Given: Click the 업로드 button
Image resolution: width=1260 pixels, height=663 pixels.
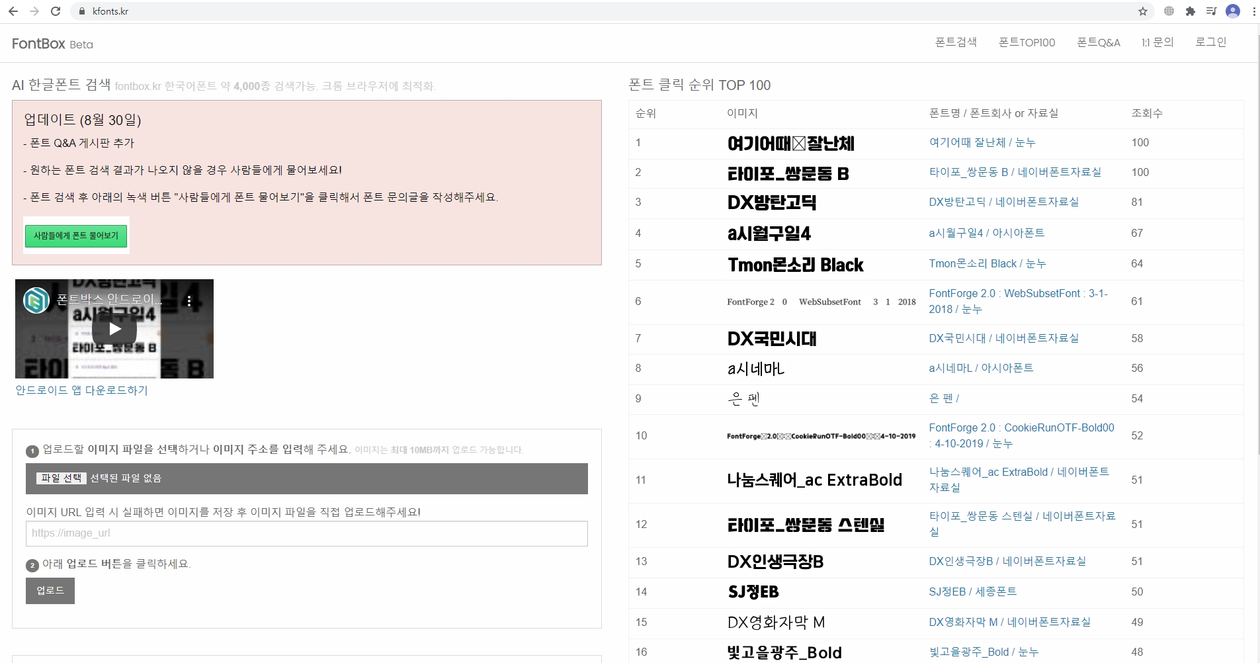Looking at the screenshot, I should coord(50,591).
